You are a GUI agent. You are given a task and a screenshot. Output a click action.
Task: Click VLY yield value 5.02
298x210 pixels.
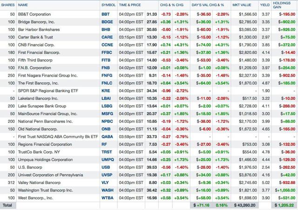pos(266,183)
